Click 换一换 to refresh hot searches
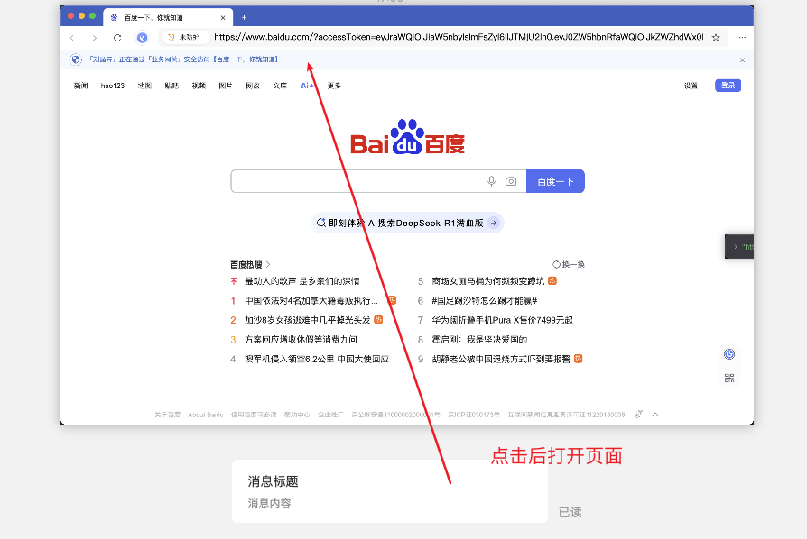The width and height of the screenshot is (807, 539). pos(569,265)
